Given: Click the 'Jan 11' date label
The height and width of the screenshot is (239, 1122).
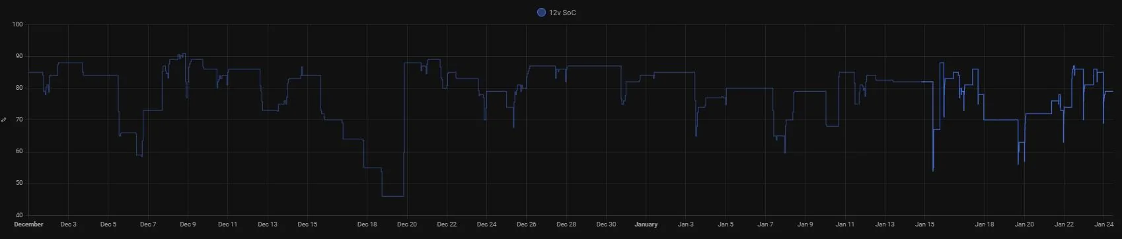Looking at the screenshot, I should tap(844, 224).
